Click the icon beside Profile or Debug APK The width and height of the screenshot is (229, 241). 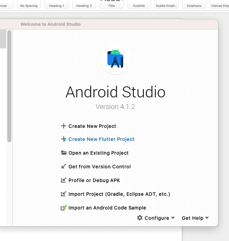[x=64, y=180]
